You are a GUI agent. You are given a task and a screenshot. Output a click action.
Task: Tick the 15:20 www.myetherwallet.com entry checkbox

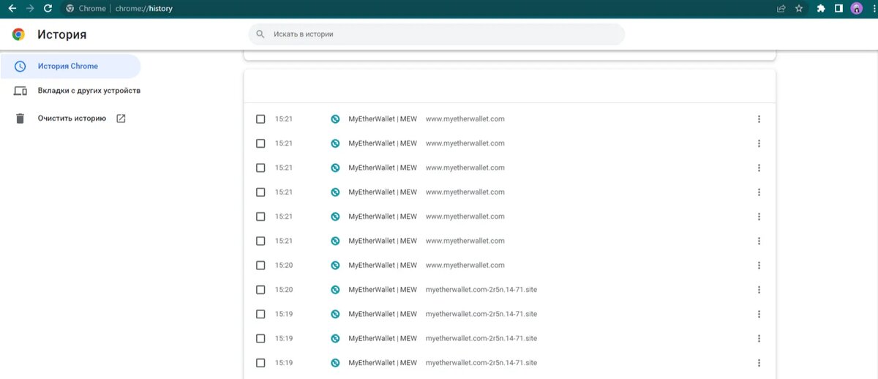260,266
